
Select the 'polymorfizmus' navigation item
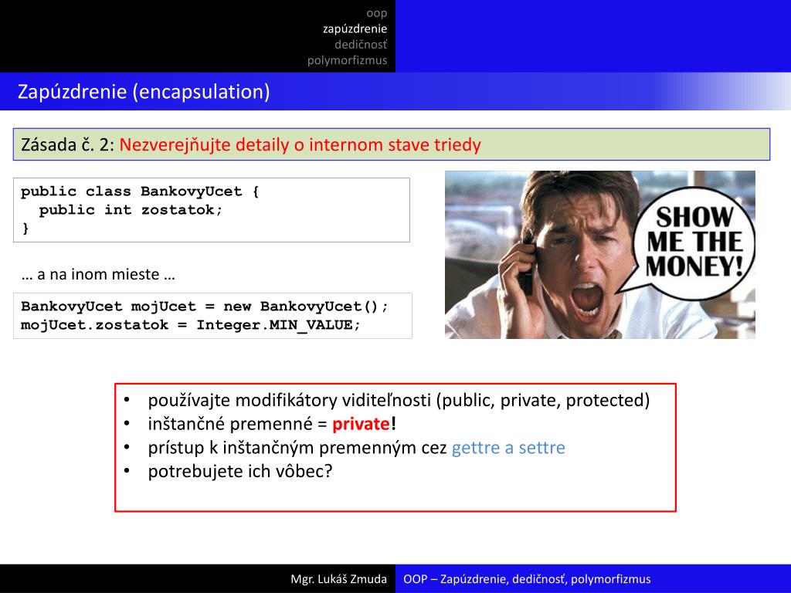[x=347, y=60]
